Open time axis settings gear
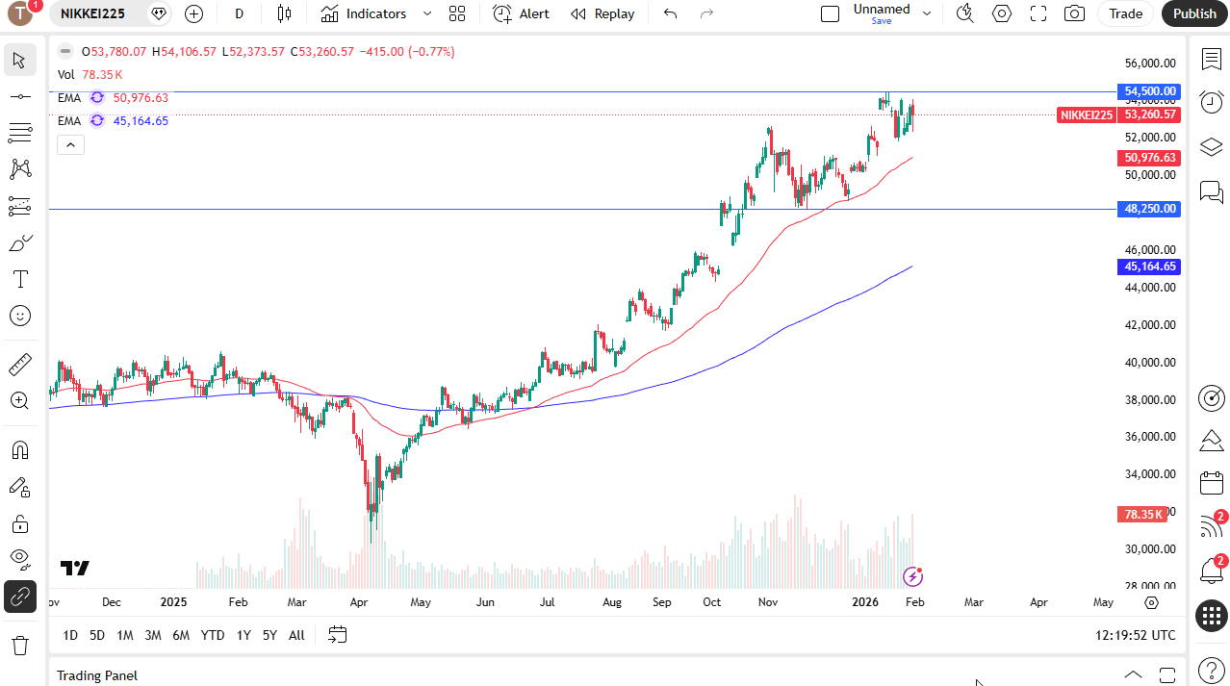Screen dimensions: 1230x686 1152,602
